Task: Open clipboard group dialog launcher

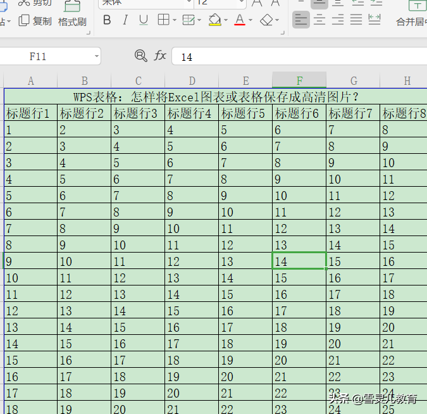Action: tap(88, 33)
